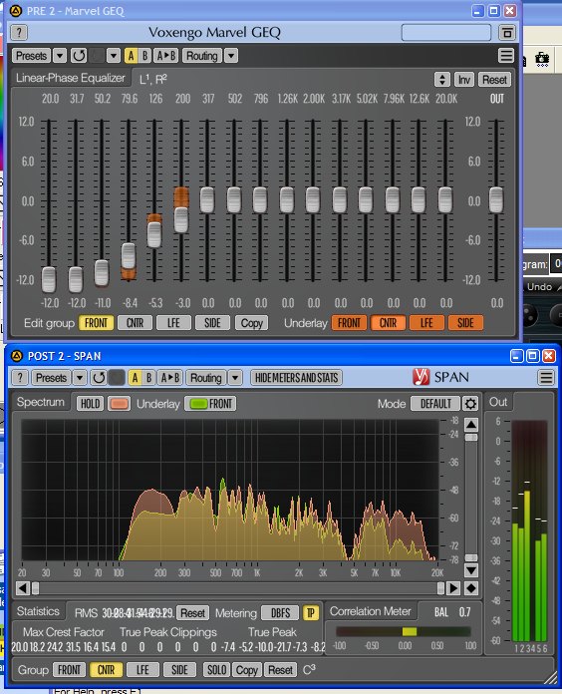This screenshot has width=562, height=694.
Task: Open Marvel GEQ Routing dropdown arrow
Action: point(231,56)
